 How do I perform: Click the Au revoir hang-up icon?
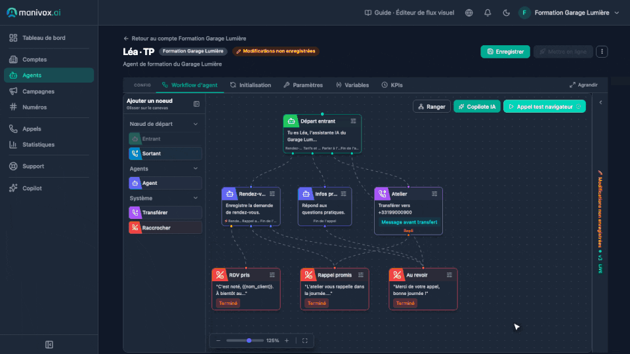click(396, 275)
